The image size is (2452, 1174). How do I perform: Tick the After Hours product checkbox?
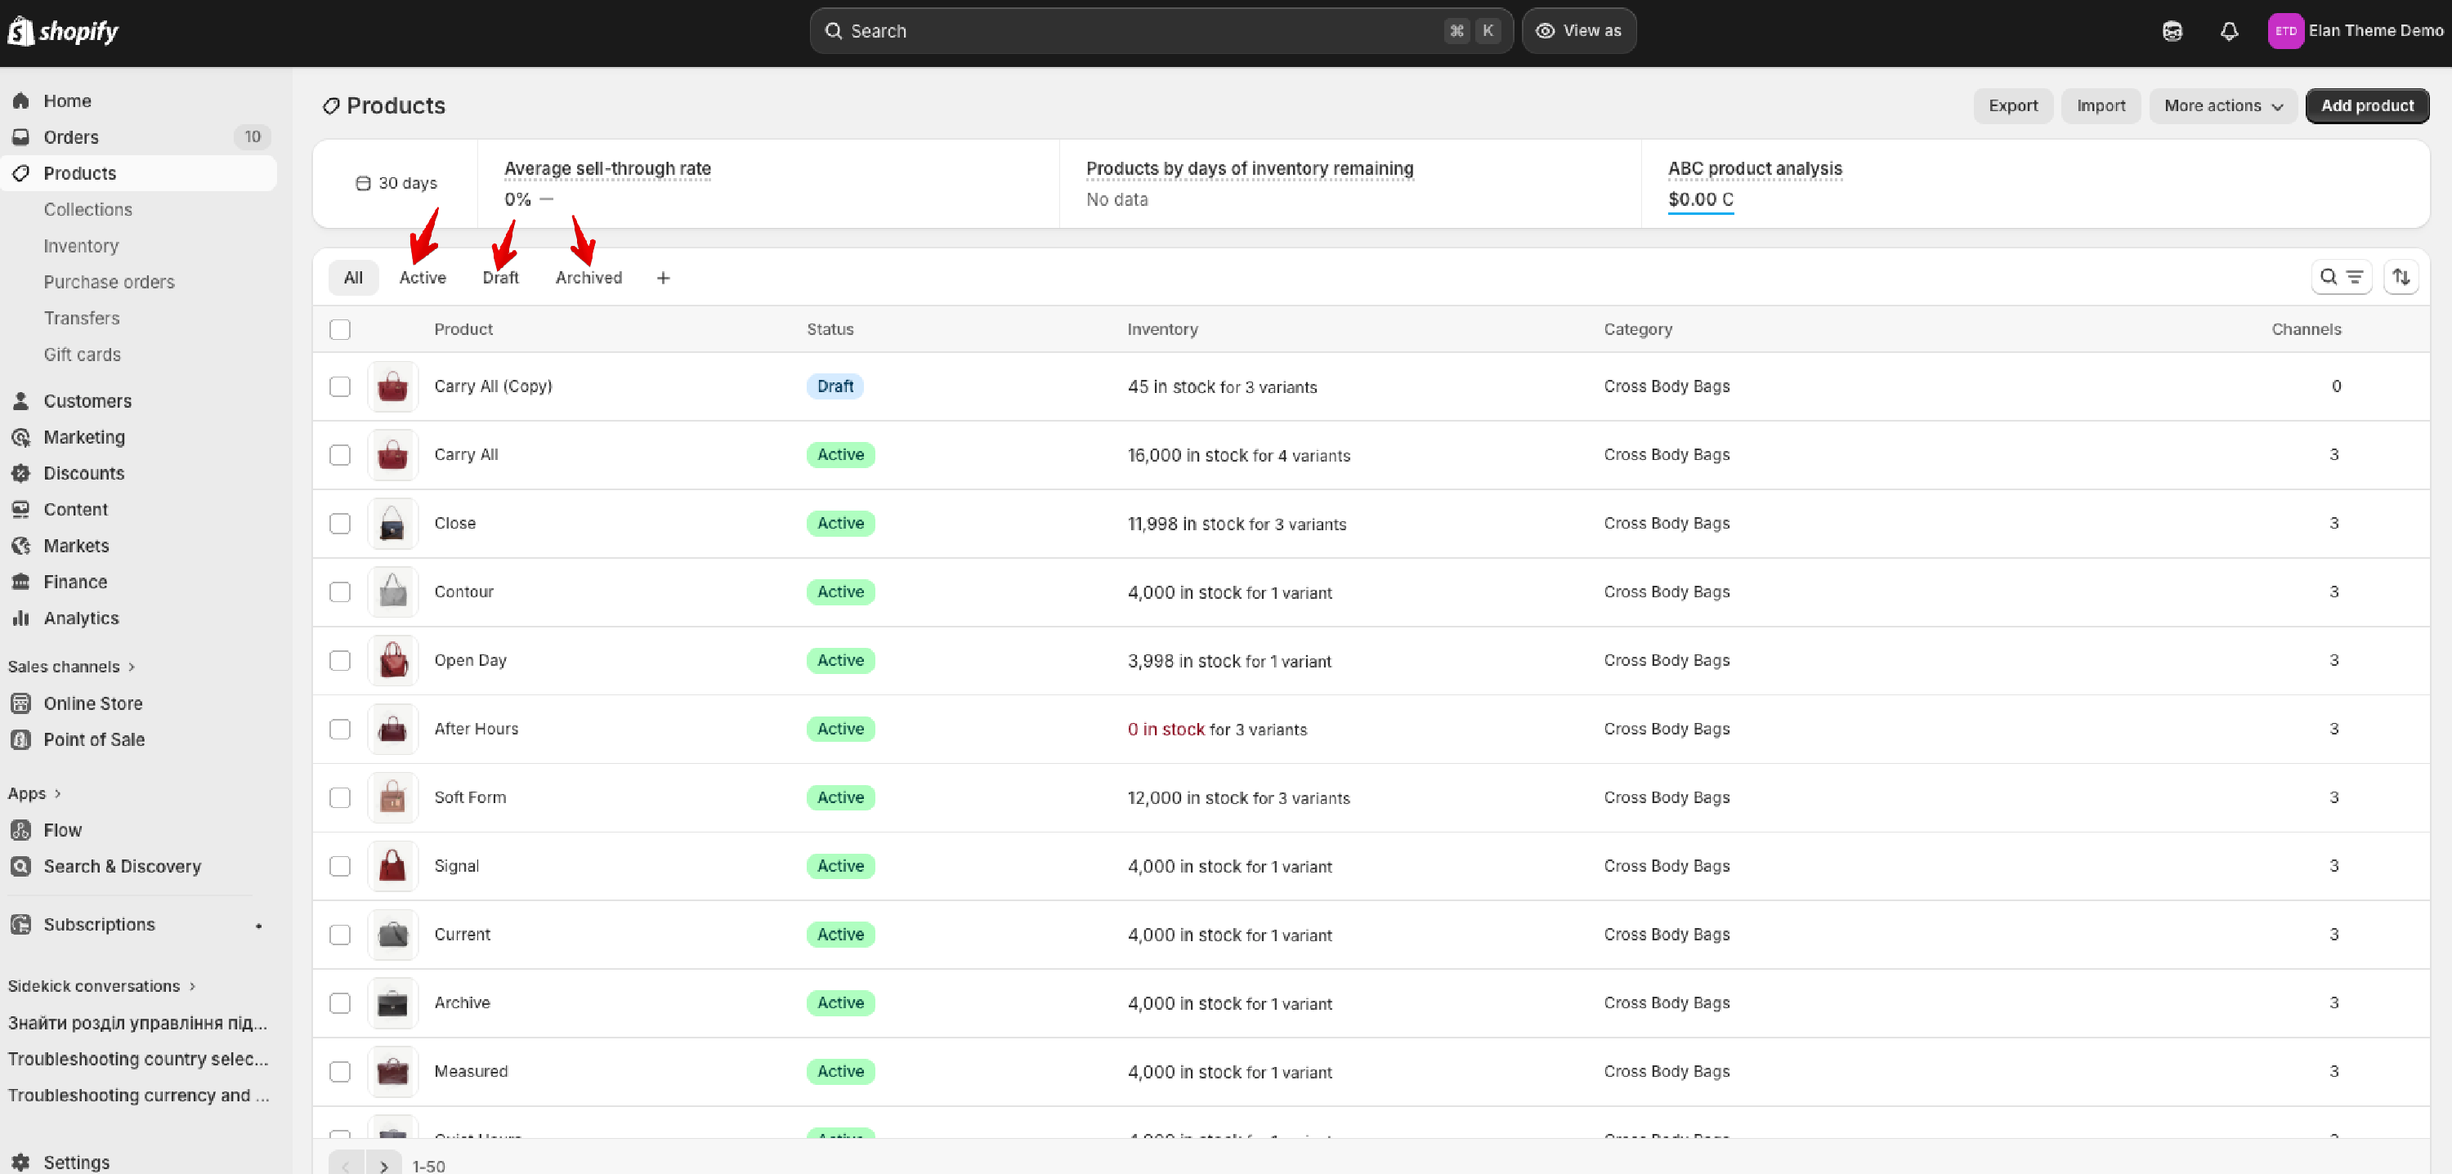tap(340, 729)
